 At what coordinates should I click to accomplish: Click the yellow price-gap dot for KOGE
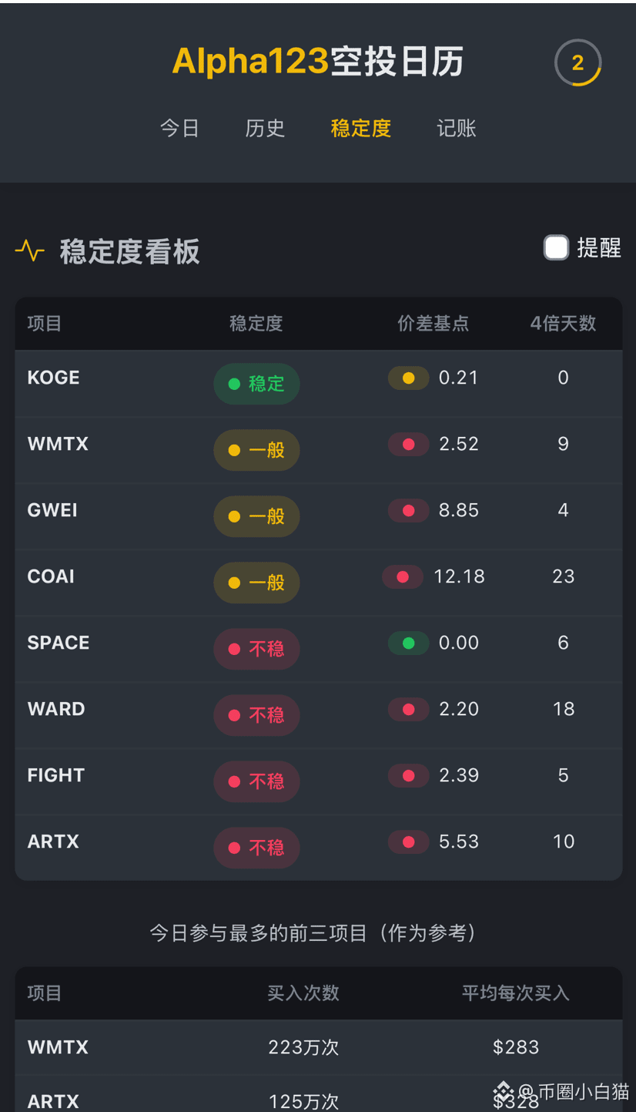click(x=409, y=378)
